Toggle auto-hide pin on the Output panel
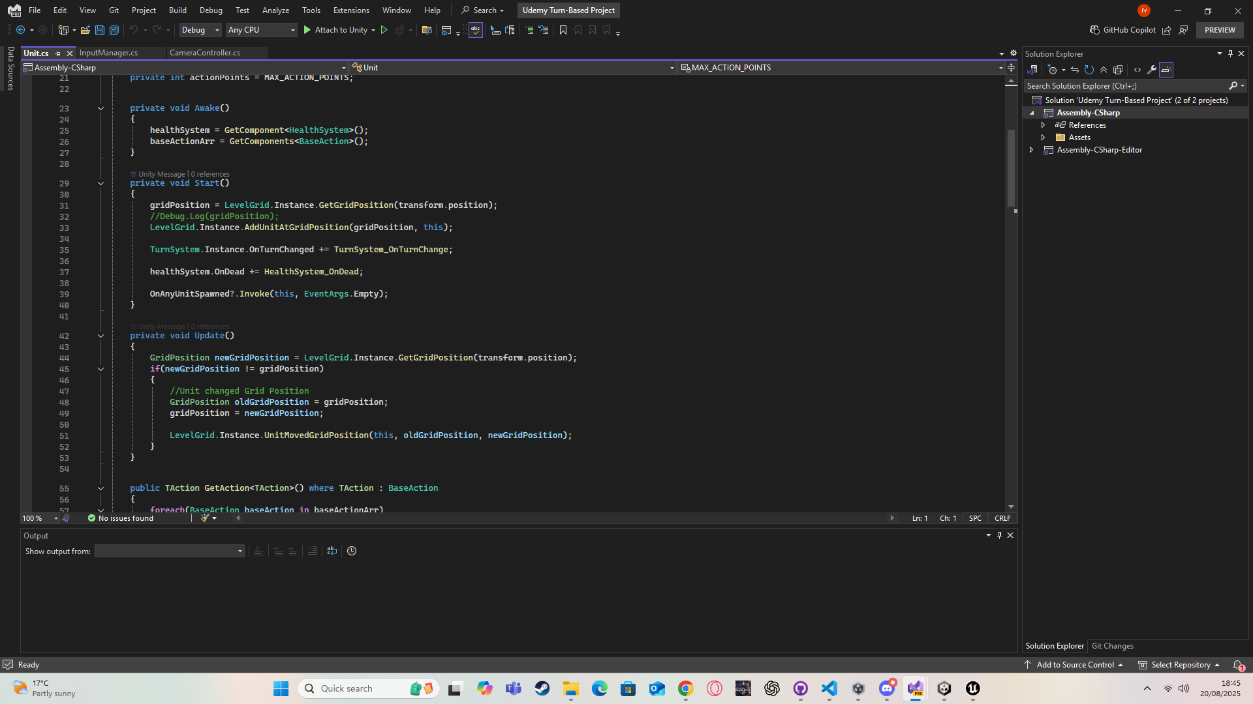Screen dimensions: 1253x704 999,535
